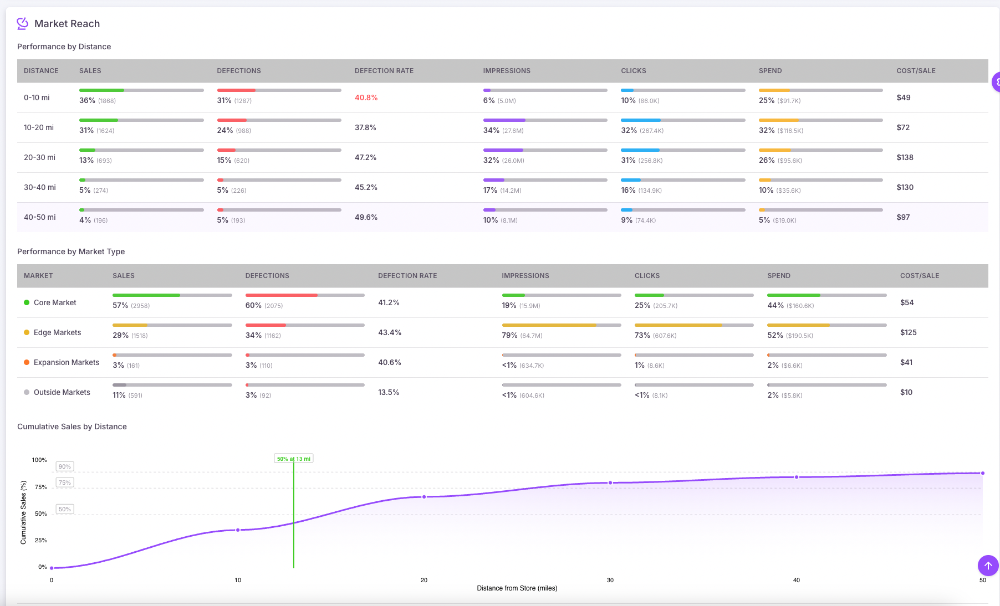1000x606 pixels.
Task: Select the gray Outside Markets dot
Action: 25,392
